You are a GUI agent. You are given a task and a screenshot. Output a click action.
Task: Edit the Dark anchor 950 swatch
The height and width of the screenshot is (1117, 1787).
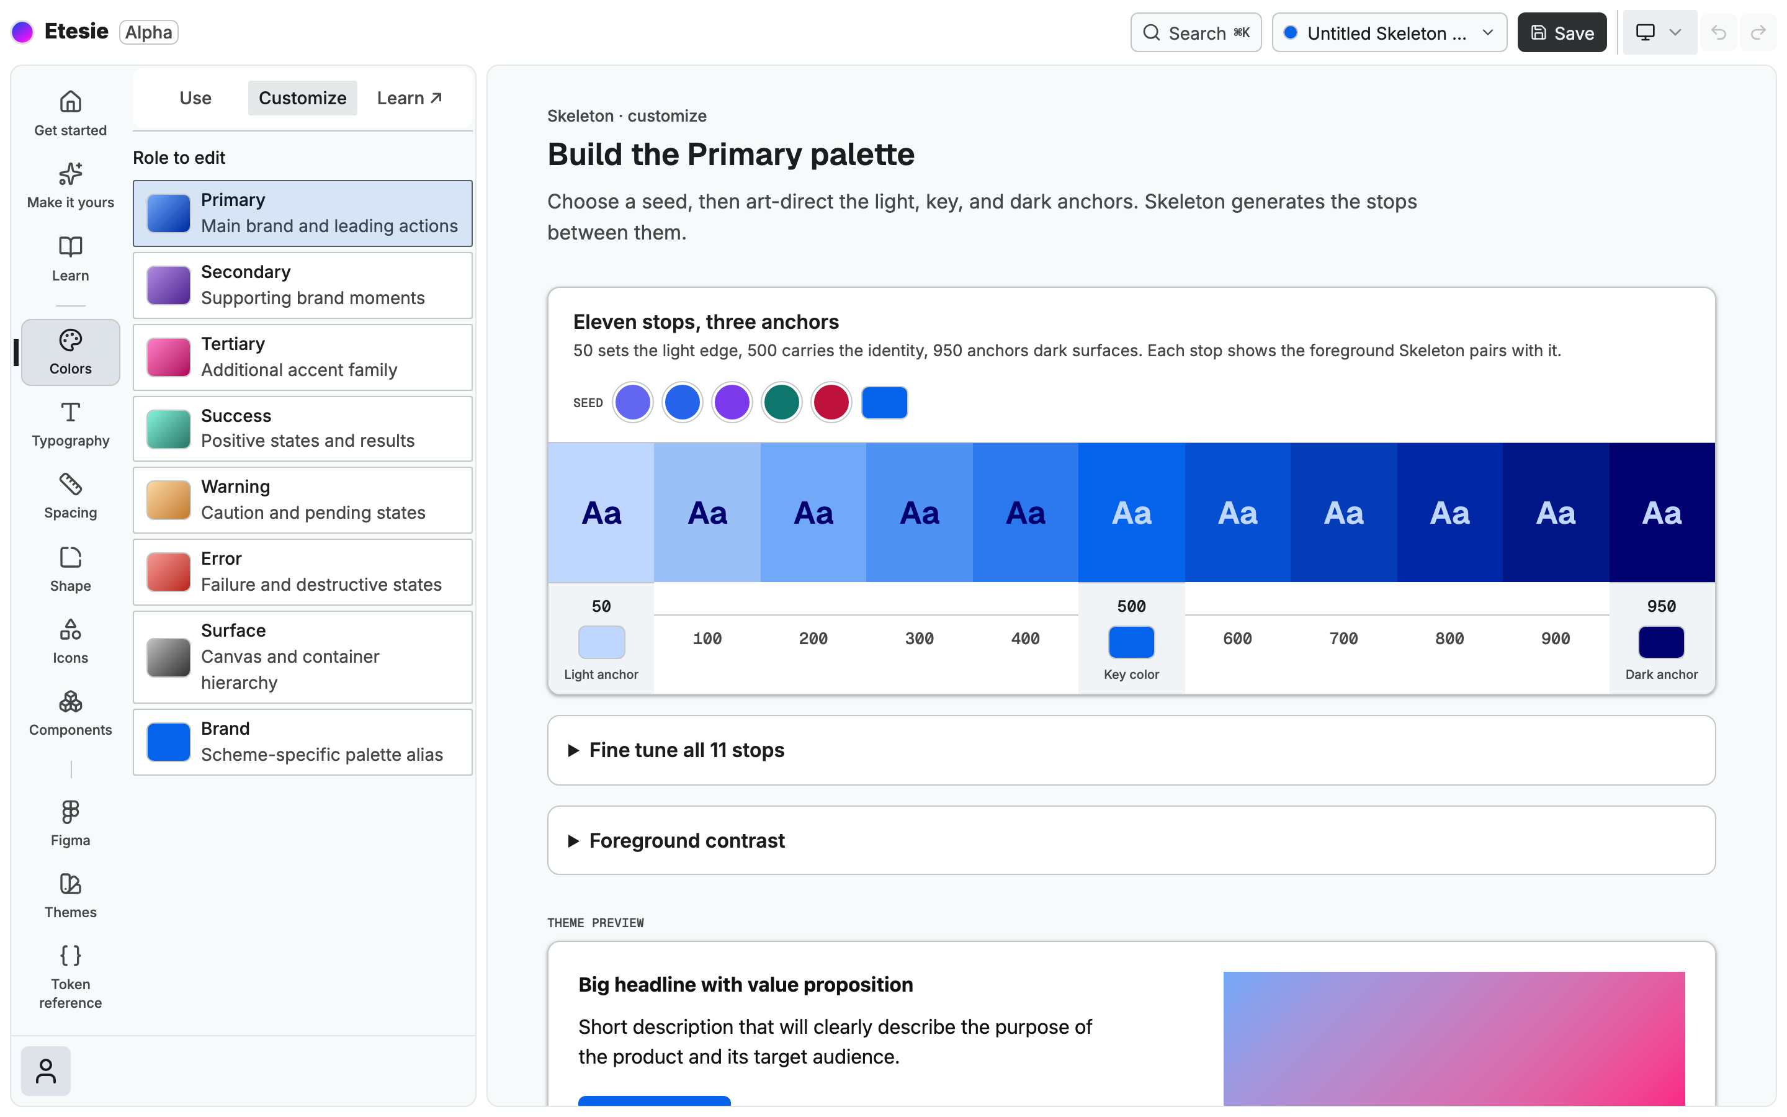[x=1660, y=642]
